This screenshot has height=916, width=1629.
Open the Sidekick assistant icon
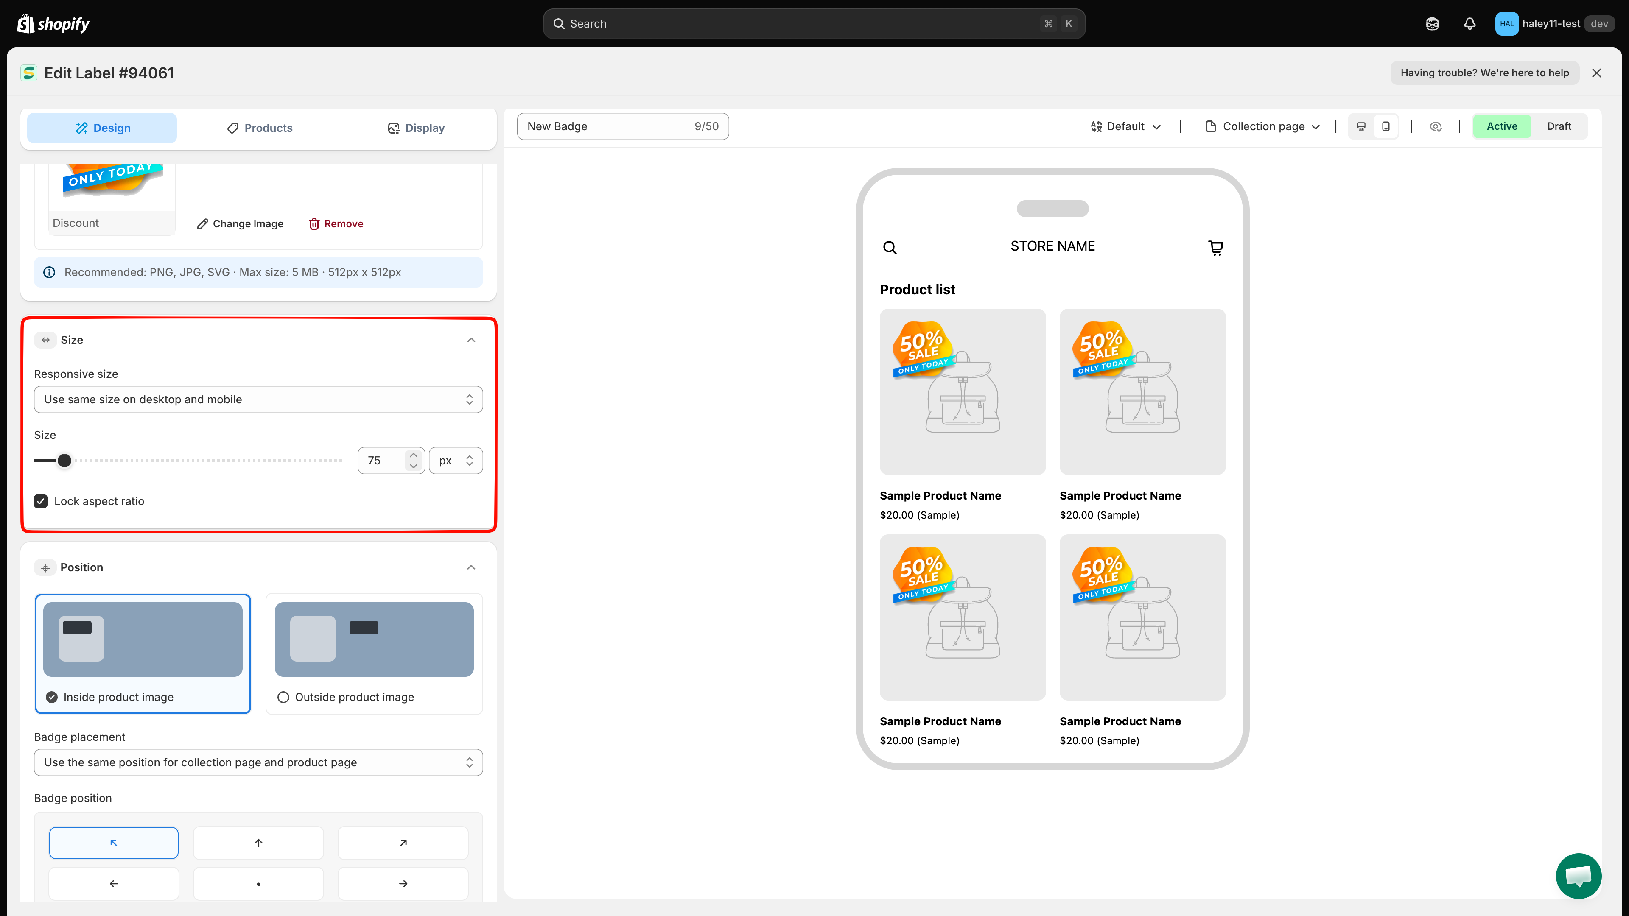(x=1432, y=23)
